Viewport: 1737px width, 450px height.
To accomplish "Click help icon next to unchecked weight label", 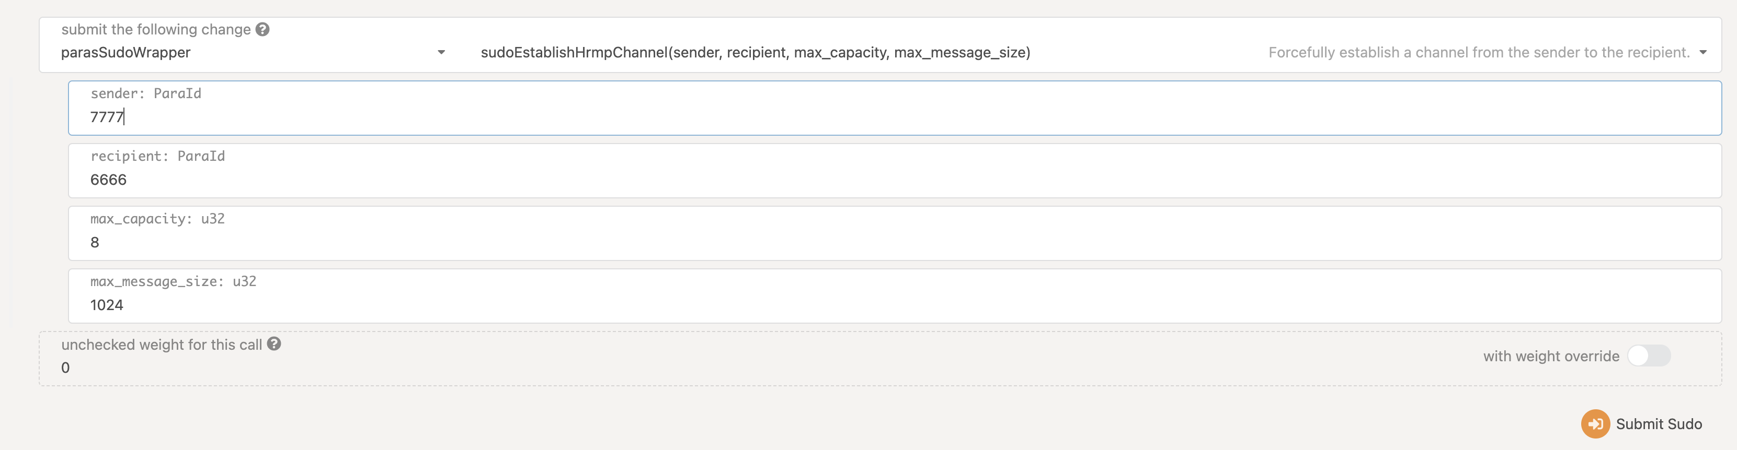I will click(274, 344).
